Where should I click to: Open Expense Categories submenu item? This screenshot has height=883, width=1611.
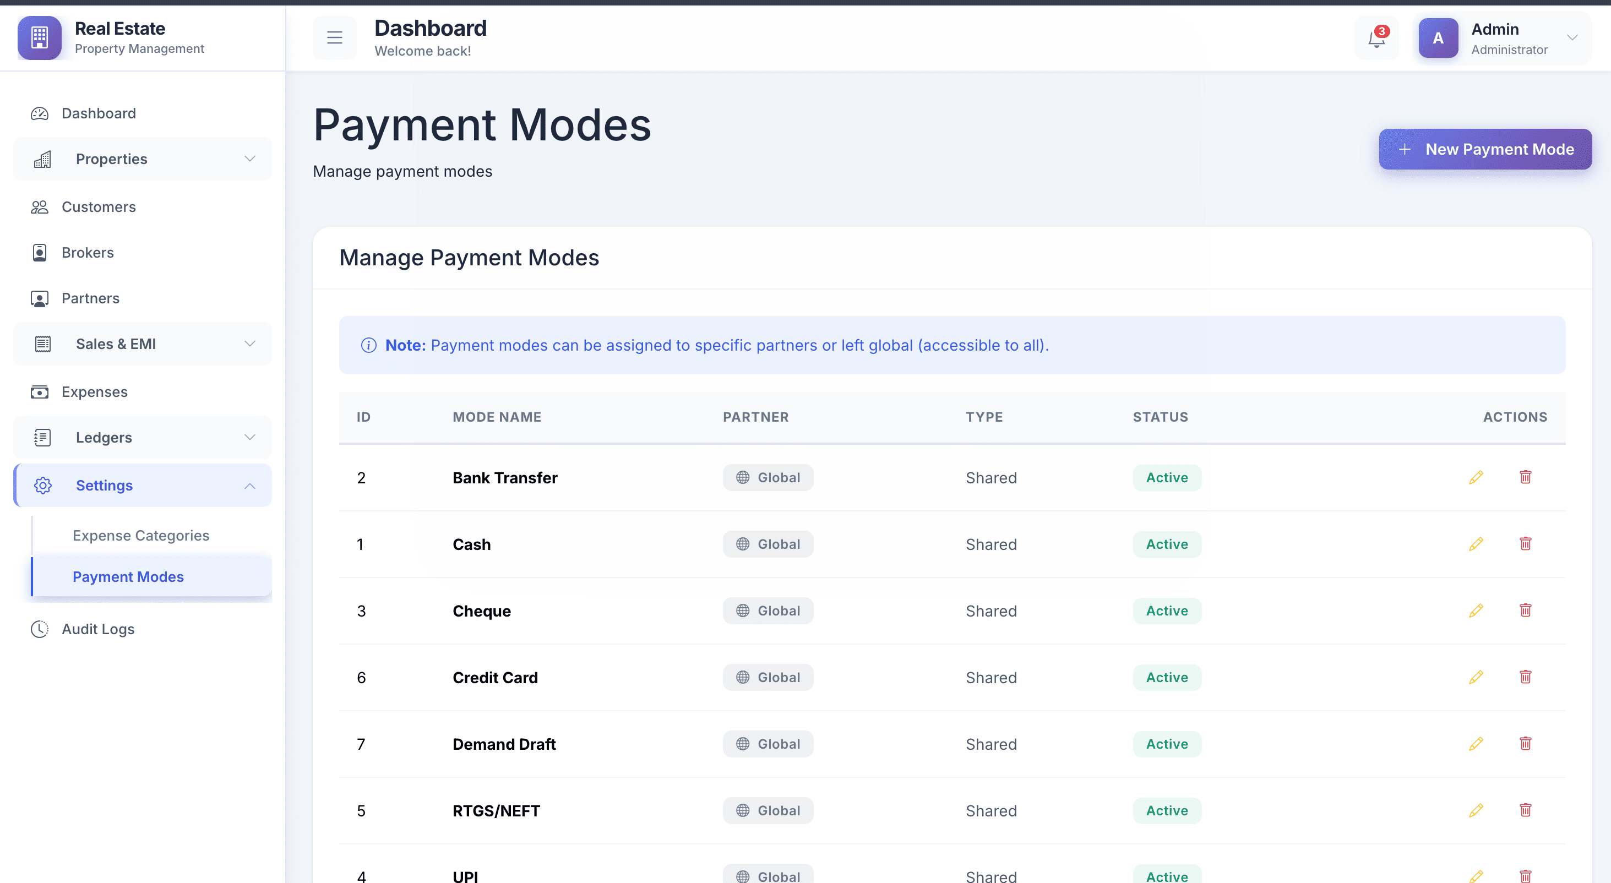point(141,535)
